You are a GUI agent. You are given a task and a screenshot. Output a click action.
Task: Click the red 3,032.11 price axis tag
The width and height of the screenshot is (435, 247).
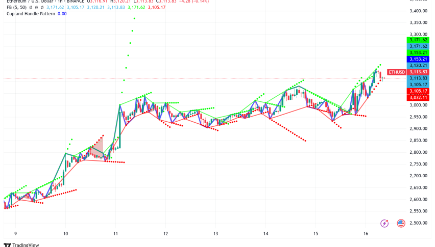(418, 97)
